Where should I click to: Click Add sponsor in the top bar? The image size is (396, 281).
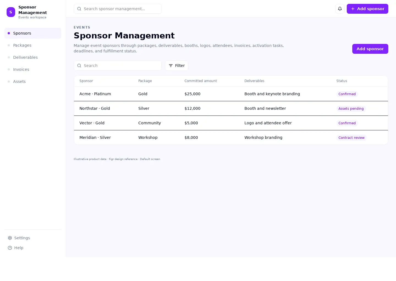(x=367, y=9)
